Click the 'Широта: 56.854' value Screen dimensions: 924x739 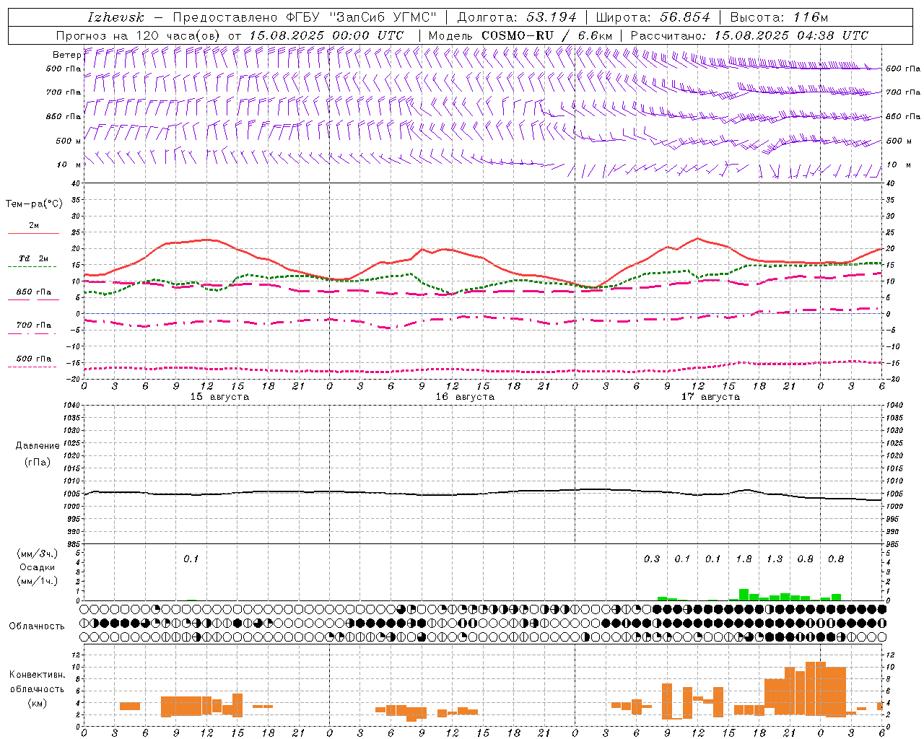653,17
